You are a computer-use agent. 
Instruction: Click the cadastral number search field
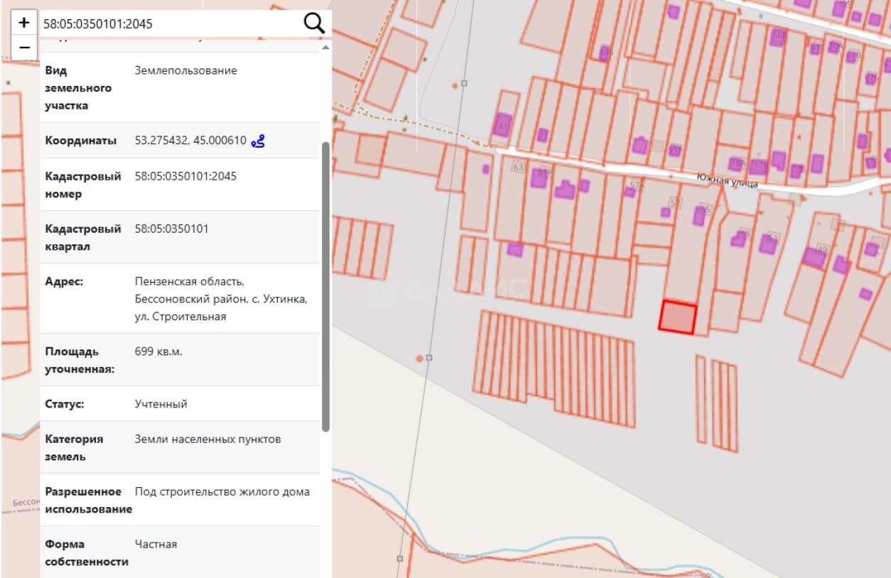click(x=169, y=23)
